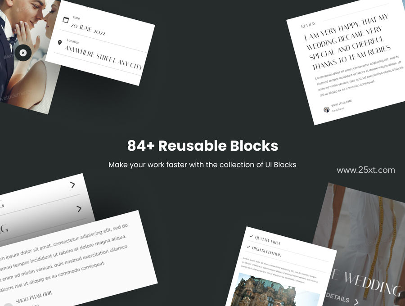This screenshot has height=306, width=405.
Task: Select "ANYWHERE STREET, ANY CITY" address text
Action: click(103, 58)
